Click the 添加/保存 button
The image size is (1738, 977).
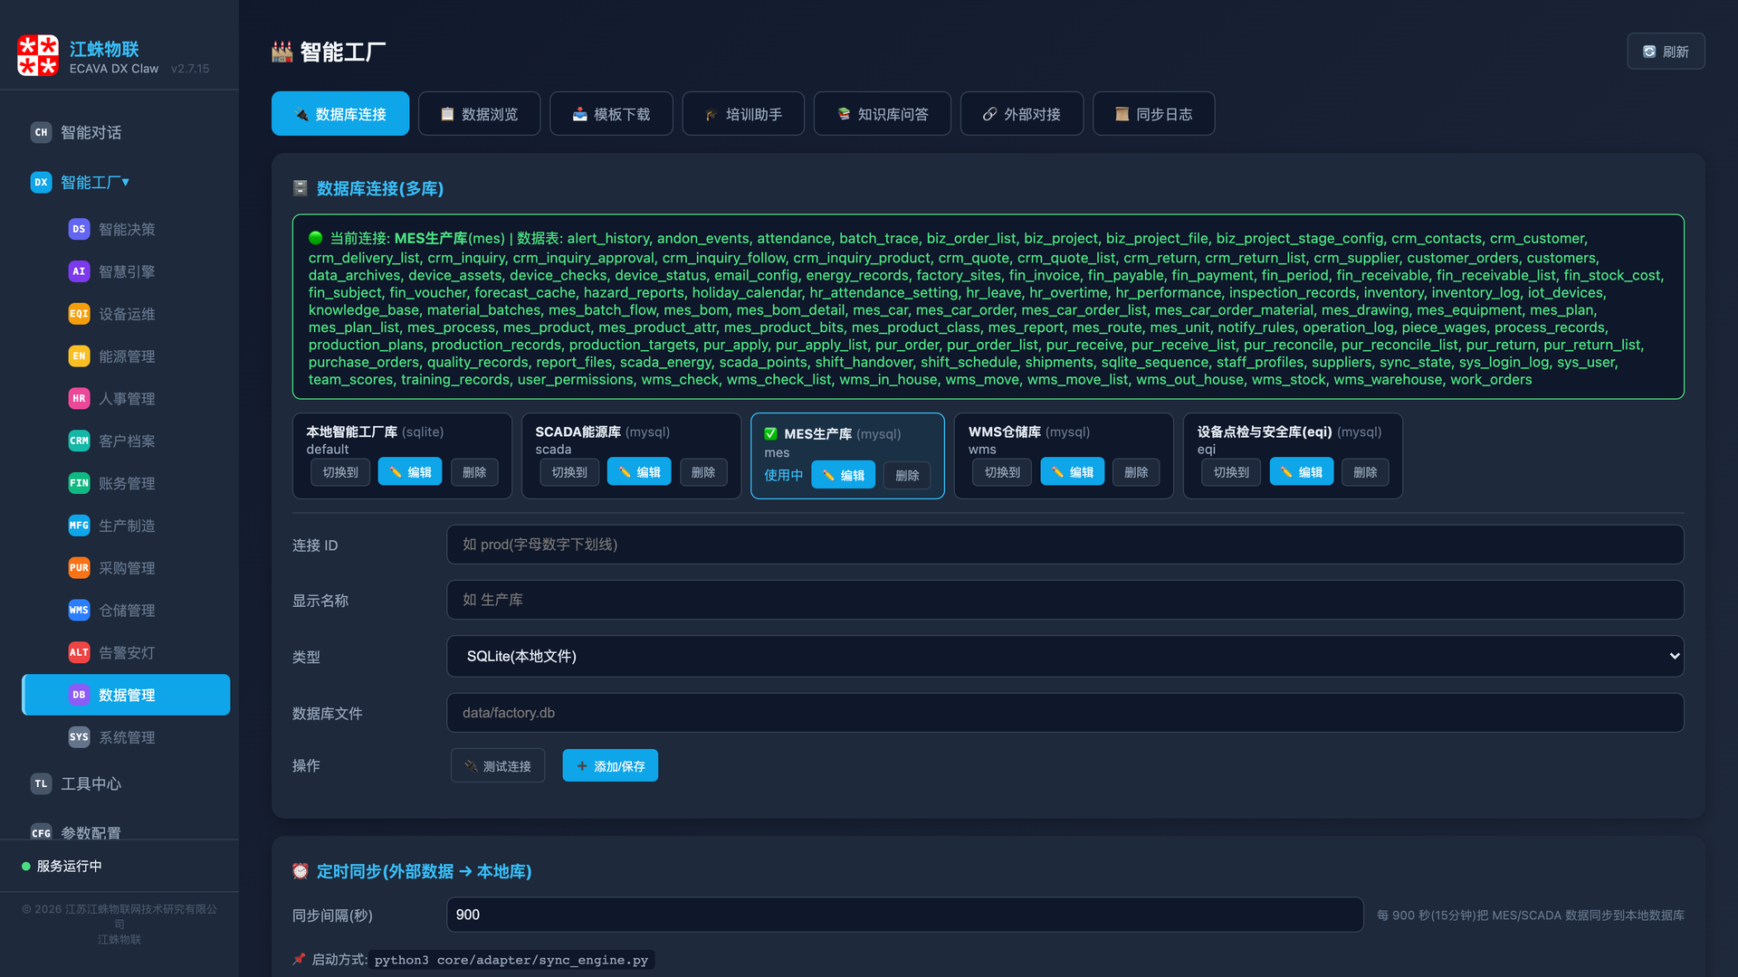click(610, 765)
